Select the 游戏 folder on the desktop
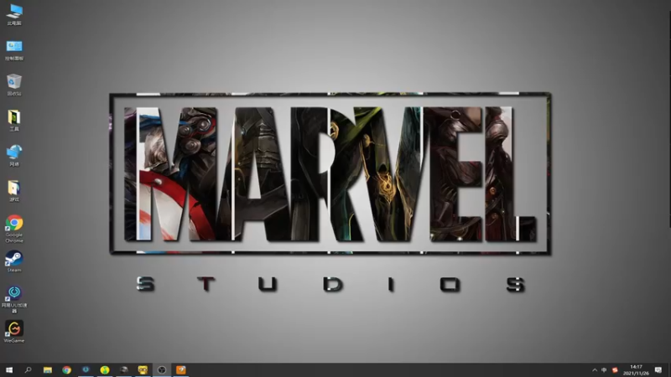This screenshot has height=377, width=671. 14,191
